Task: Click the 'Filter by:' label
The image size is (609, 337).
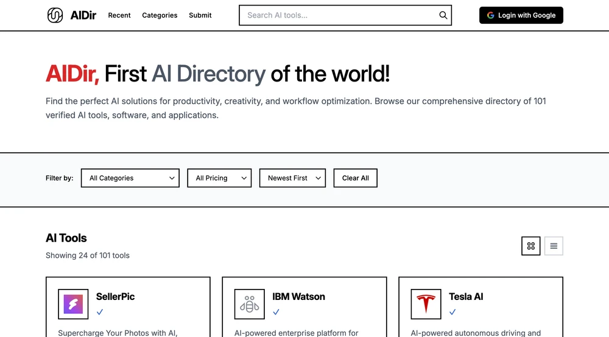Action: [x=60, y=178]
